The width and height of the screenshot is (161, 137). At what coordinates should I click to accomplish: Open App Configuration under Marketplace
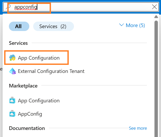pyautogui.click(x=39, y=101)
